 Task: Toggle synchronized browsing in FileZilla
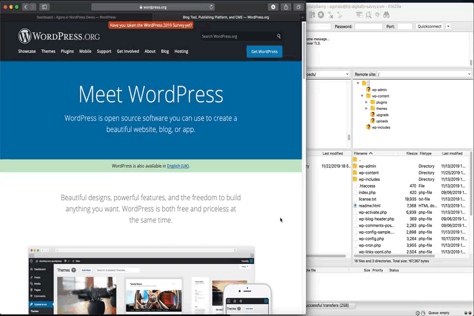point(377,14)
